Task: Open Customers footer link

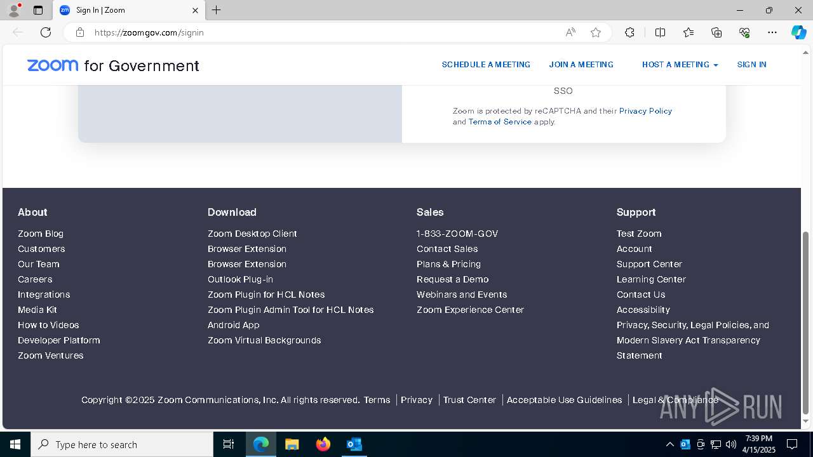Action: [x=41, y=249]
